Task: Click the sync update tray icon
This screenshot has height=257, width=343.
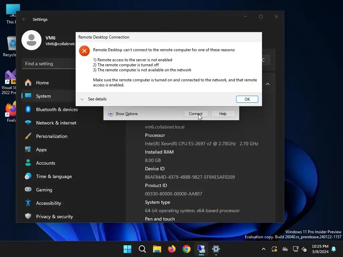Action: pyautogui.click(x=274, y=249)
